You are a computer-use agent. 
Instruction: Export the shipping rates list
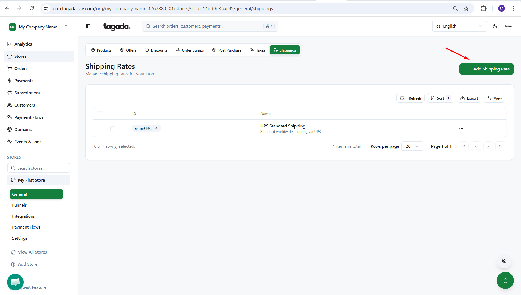click(469, 98)
